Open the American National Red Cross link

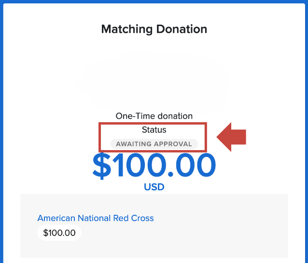tap(96, 218)
